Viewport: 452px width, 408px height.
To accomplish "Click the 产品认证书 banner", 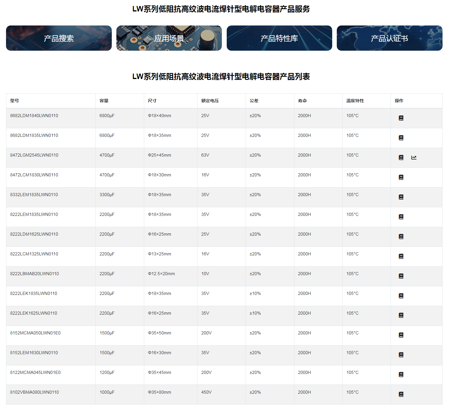I will [389, 38].
